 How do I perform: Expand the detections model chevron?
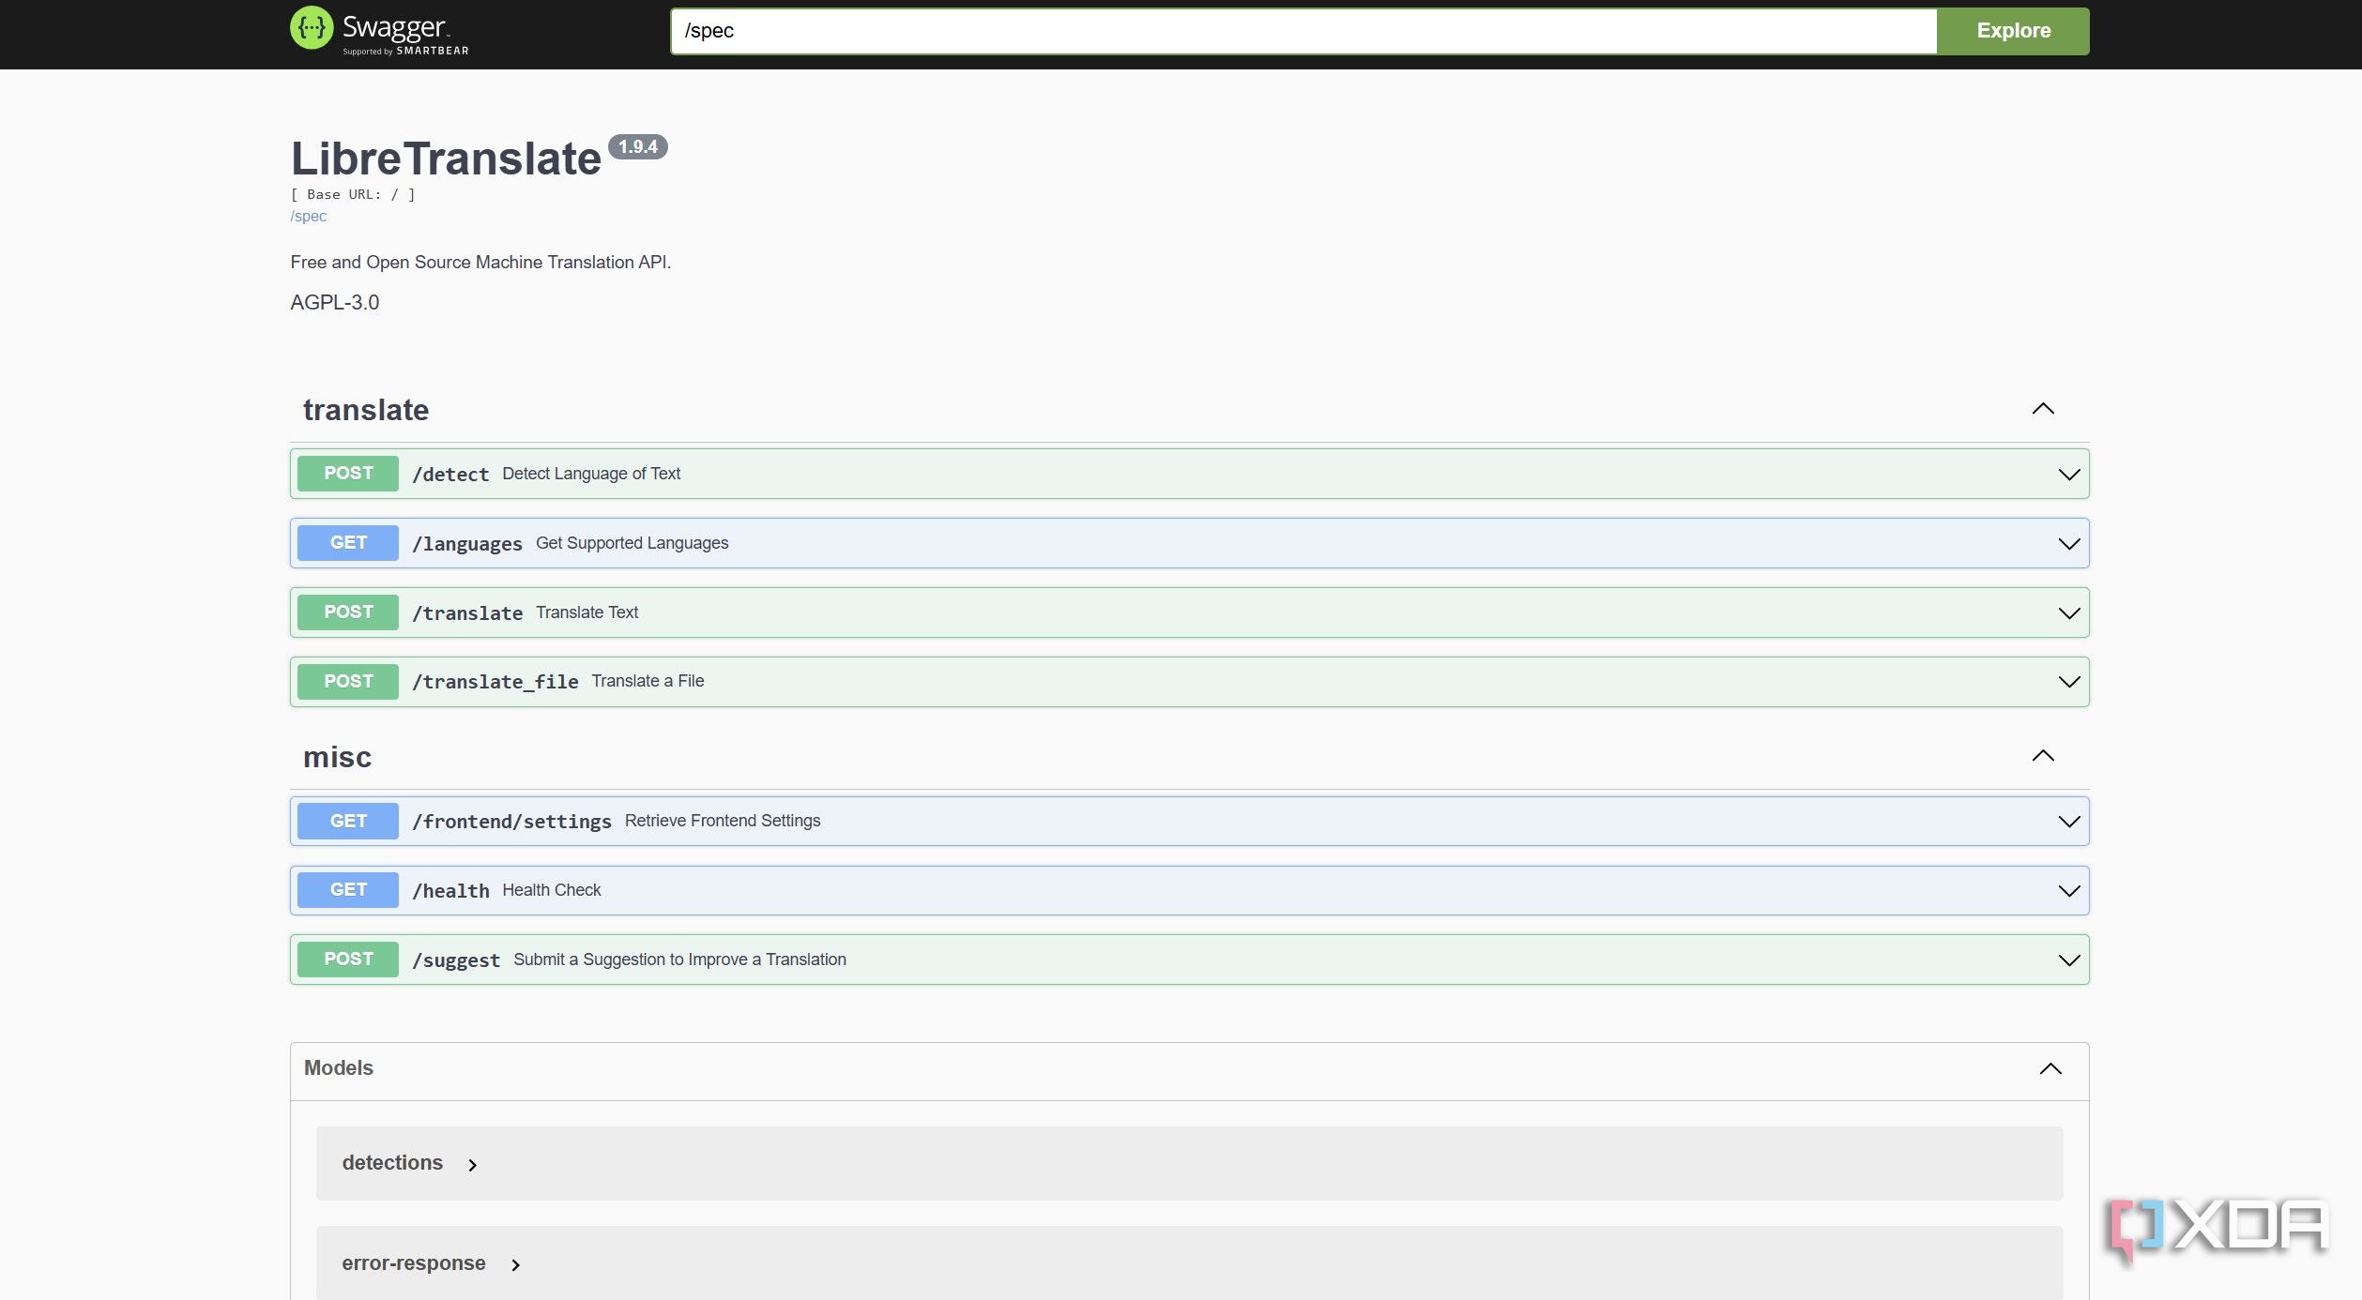(473, 1165)
